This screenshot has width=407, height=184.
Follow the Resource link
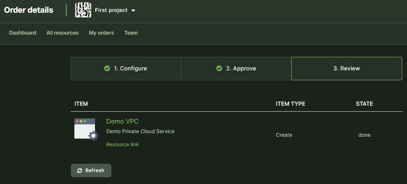(123, 144)
